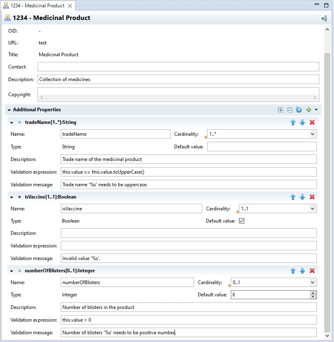Move tradeName property down
This screenshot has width=334, height=342.
[302, 122]
